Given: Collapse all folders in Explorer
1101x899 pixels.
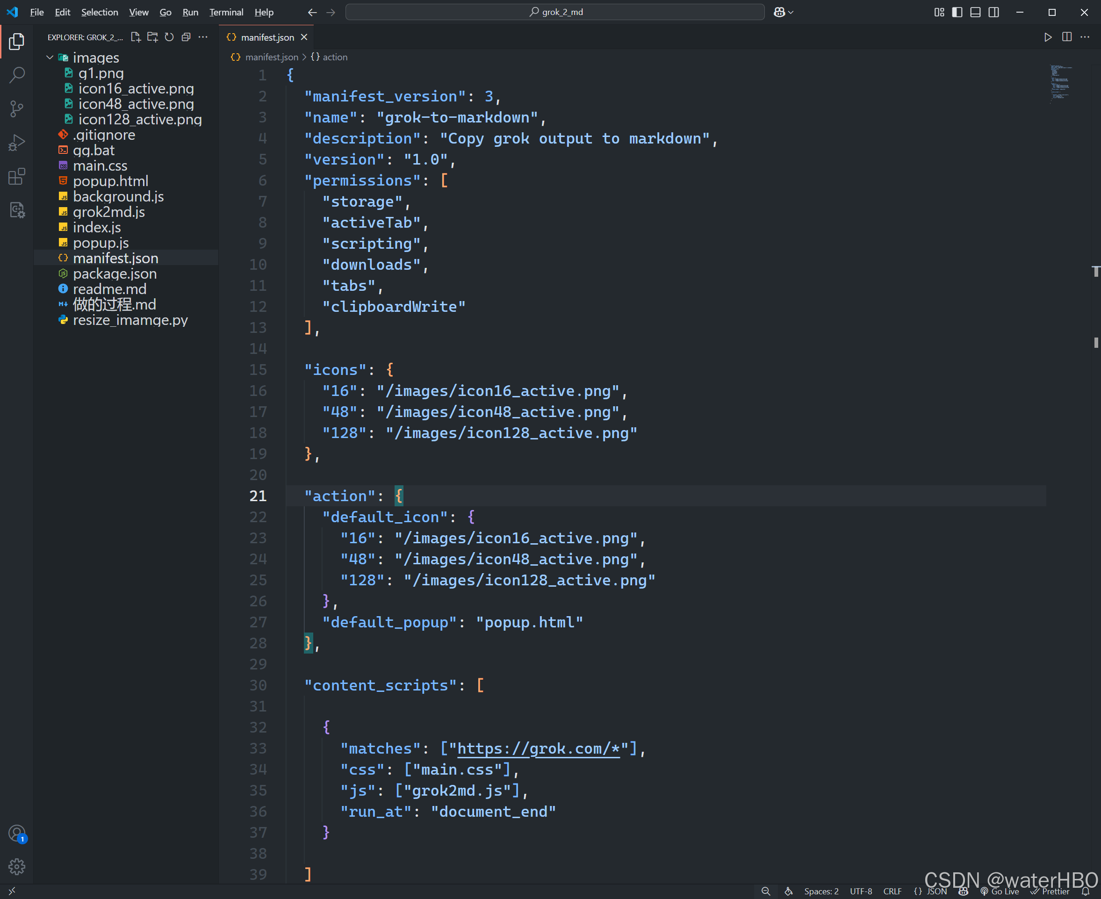Looking at the screenshot, I should pyautogui.click(x=186, y=37).
